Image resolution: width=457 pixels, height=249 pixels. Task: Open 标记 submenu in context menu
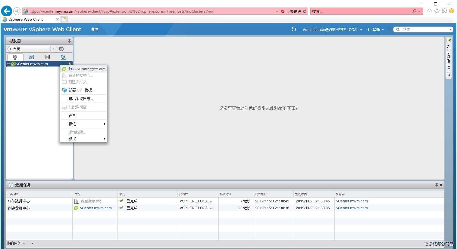pos(84,124)
